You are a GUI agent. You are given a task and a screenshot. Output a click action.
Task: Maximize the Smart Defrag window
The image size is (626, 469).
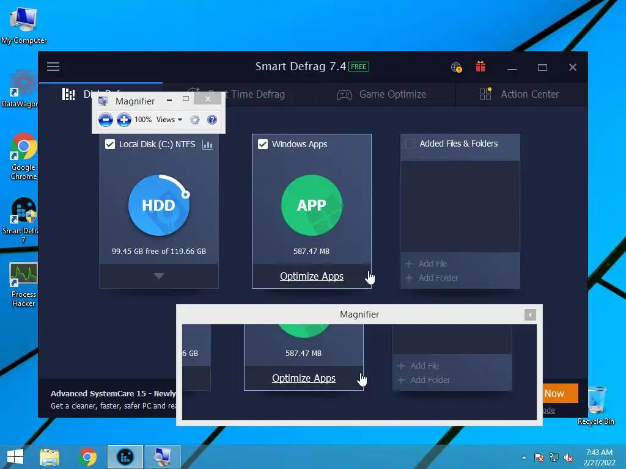click(542, 67)
